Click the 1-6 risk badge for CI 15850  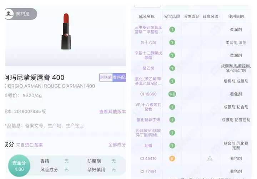(x=172, y=94)
